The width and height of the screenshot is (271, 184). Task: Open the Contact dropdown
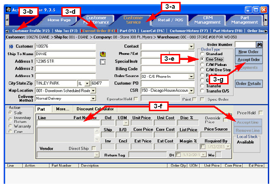click(x=191, y=46)
